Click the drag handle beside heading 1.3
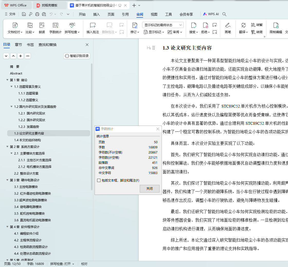Viewport: 288px width, 267px height. 154,48
